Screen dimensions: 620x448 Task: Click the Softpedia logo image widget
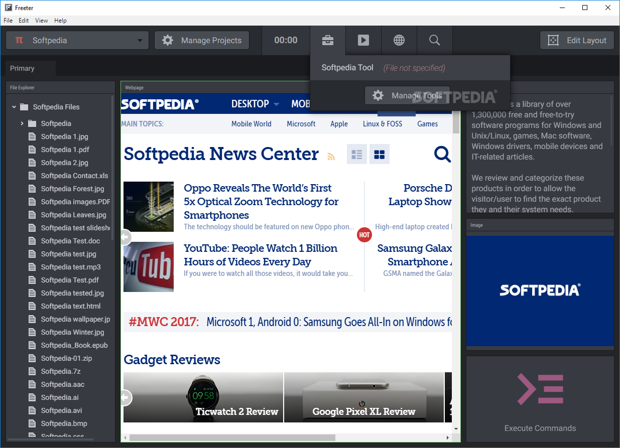[540, 290]
